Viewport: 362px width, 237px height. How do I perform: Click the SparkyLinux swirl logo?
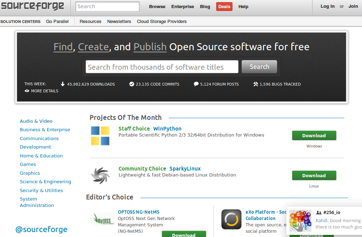[x=100, y=175]
